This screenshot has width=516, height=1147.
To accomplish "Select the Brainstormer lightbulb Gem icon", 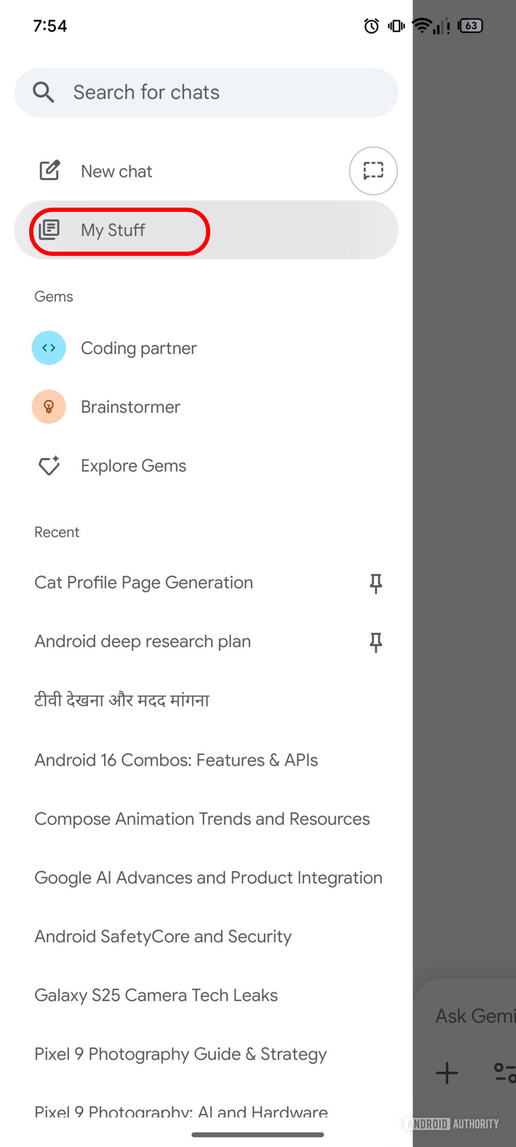I will pos(49,406).
